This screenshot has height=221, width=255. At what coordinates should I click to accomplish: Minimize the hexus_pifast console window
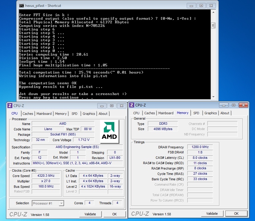click(x=191, y=6)
